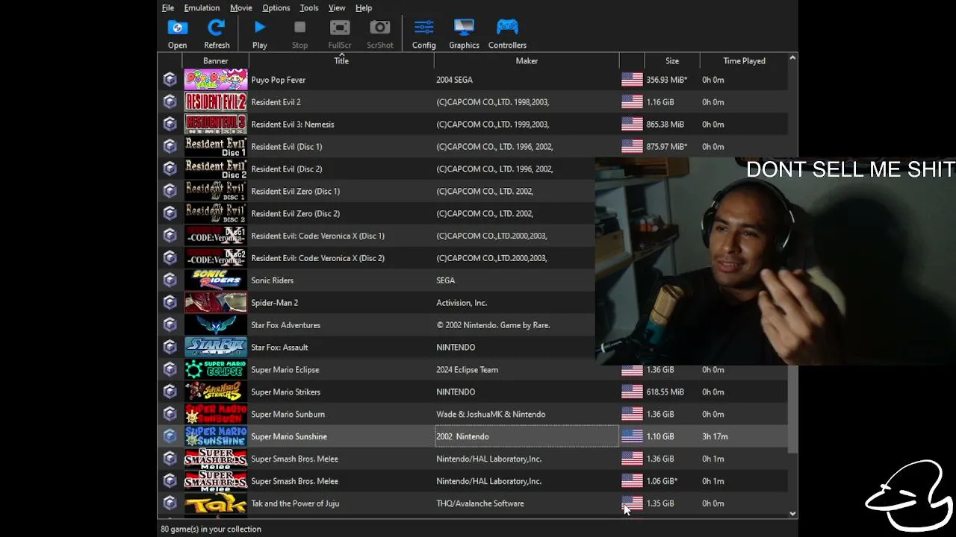The width and height of the screenshot is (956, 537).
Task: Click the US flag in the Super Mario Sunburn row
Action: 632,414
